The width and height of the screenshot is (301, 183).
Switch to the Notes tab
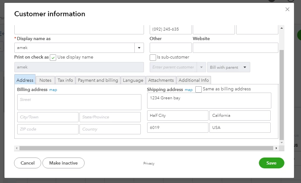(x=46, y=80)
